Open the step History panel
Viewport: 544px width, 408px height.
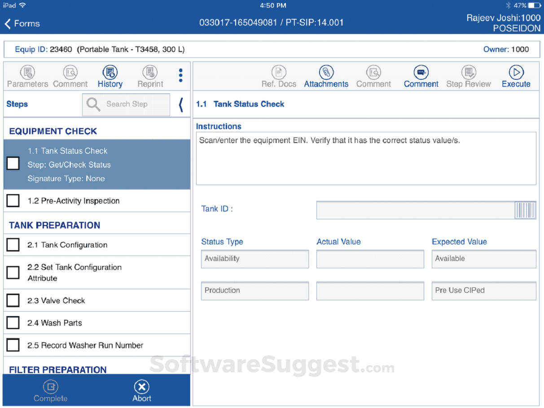point(110,75)
